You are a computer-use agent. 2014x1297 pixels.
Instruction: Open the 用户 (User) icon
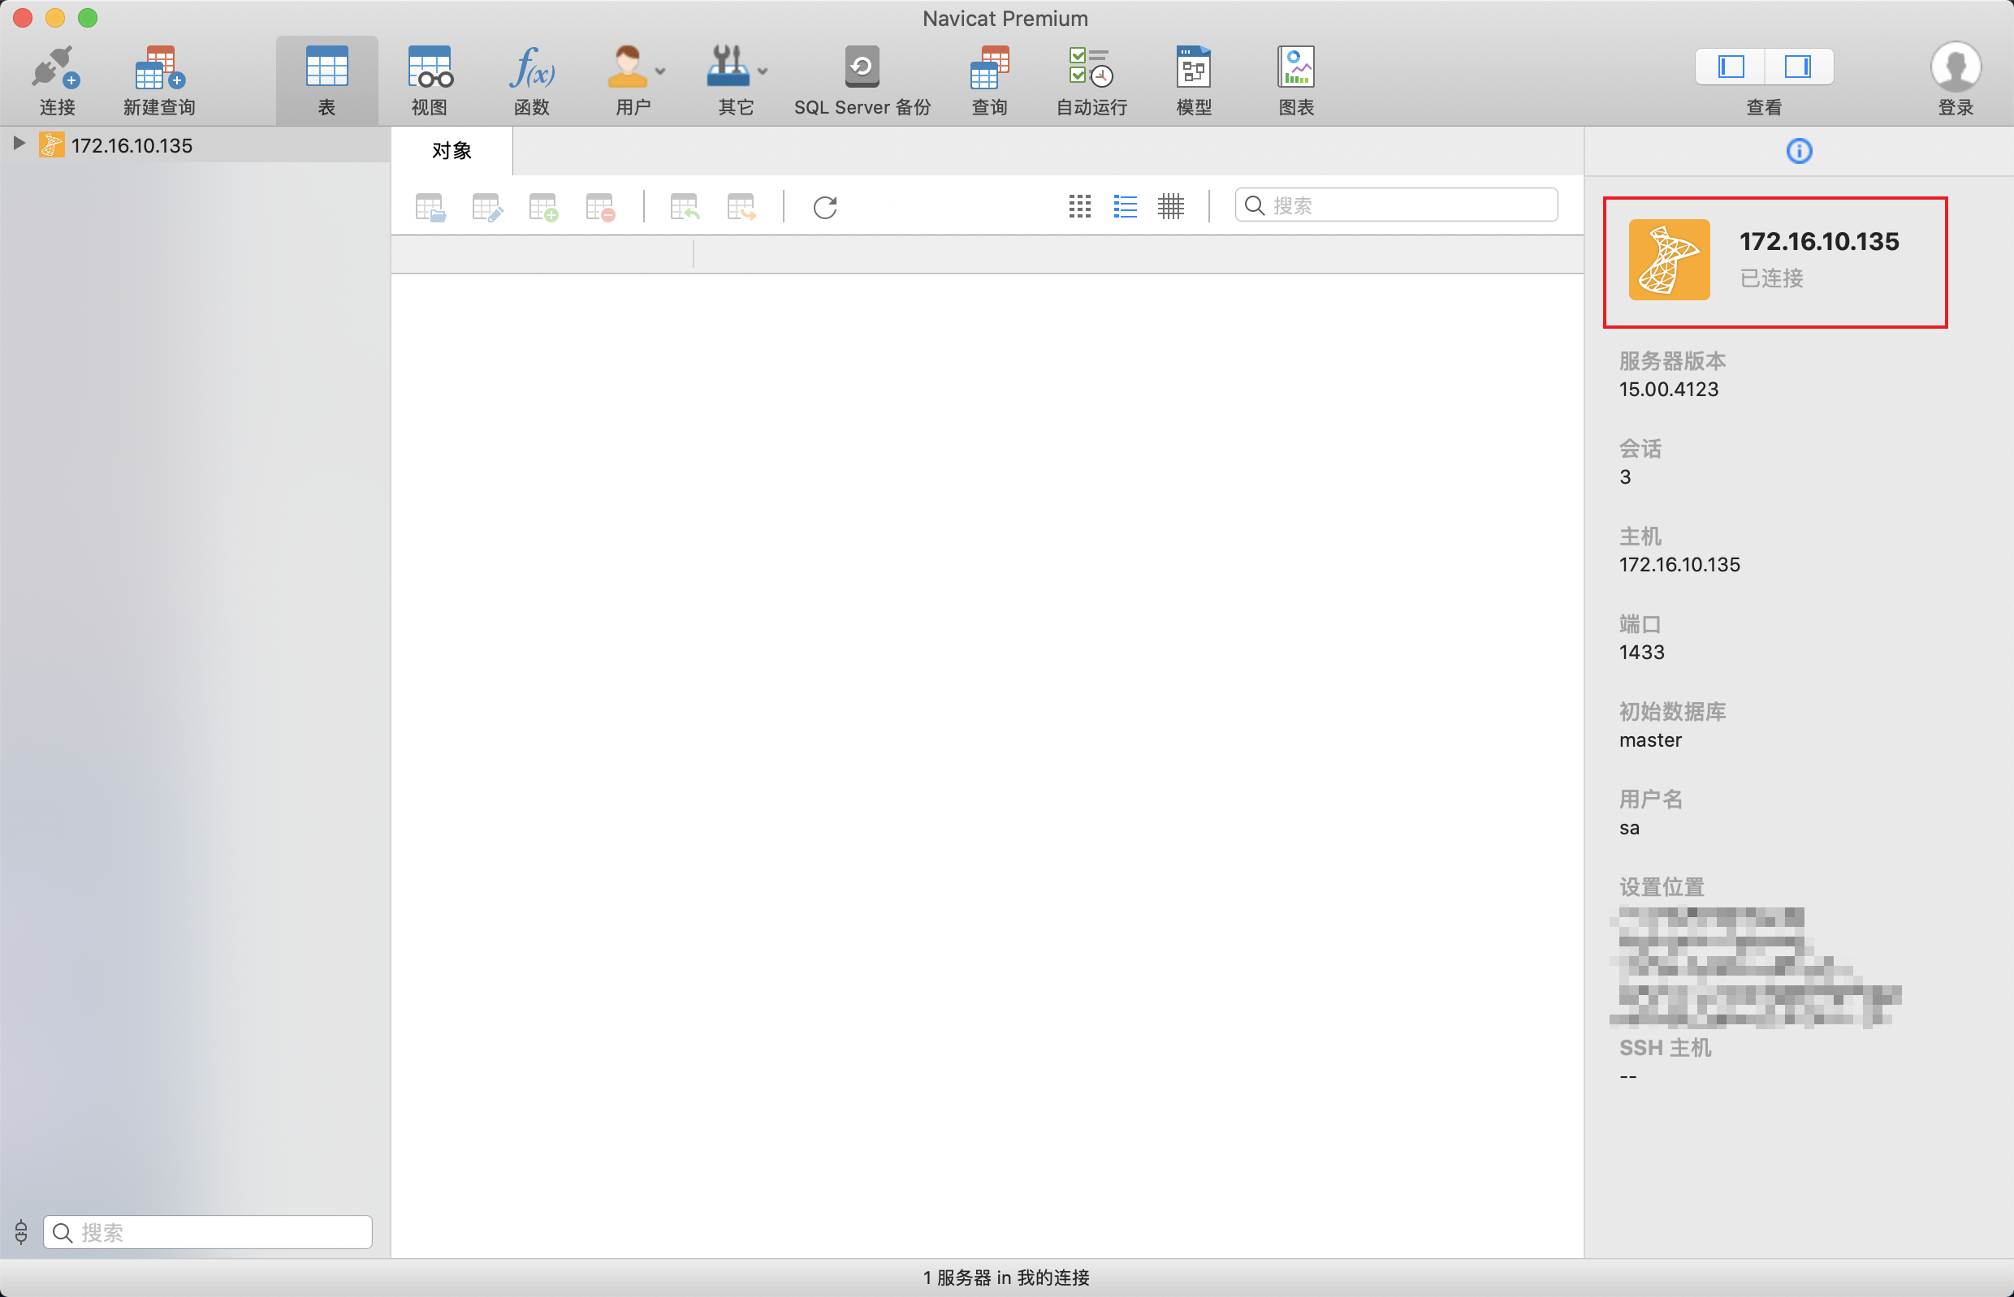coord(628,67)
